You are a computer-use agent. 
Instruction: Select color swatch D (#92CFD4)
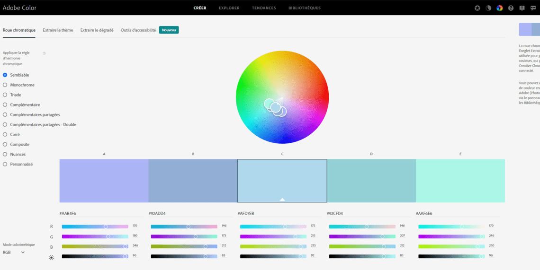point(371,181)
